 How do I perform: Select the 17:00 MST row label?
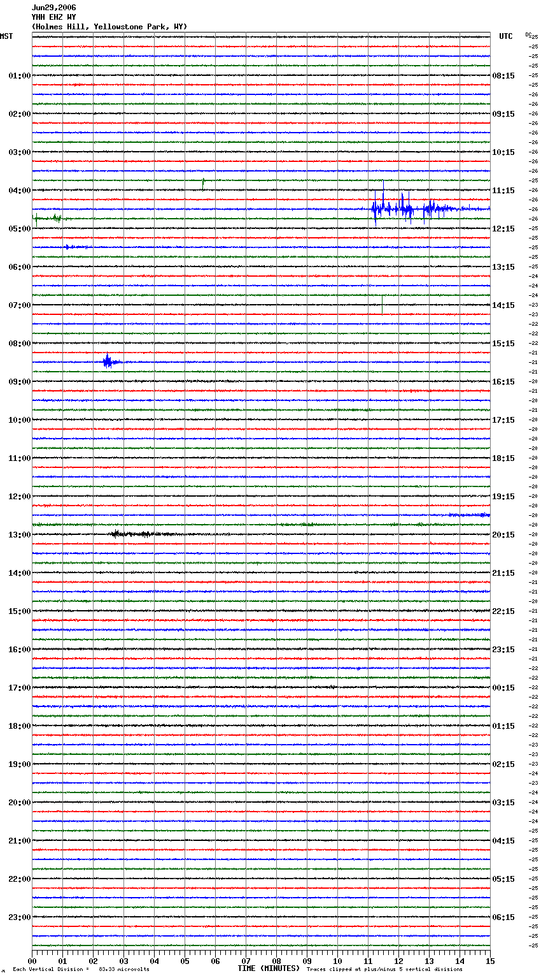(20, 688)
